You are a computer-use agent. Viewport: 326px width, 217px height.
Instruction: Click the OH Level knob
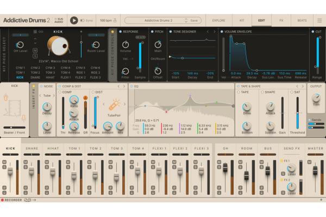[x=20, y=45]
